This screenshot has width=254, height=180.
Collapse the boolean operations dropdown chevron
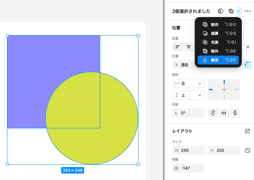pos(238,11)
